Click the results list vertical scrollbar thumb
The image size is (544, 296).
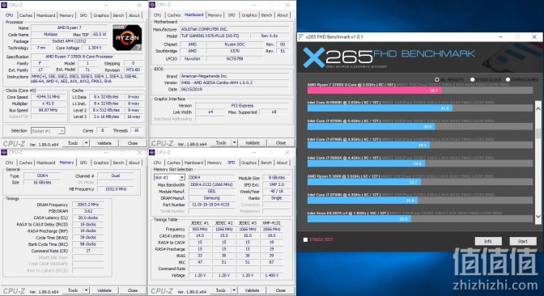point(538,133)
